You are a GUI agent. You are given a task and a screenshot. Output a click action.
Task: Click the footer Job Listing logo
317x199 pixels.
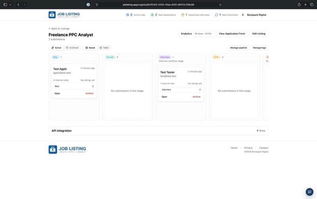67,150
